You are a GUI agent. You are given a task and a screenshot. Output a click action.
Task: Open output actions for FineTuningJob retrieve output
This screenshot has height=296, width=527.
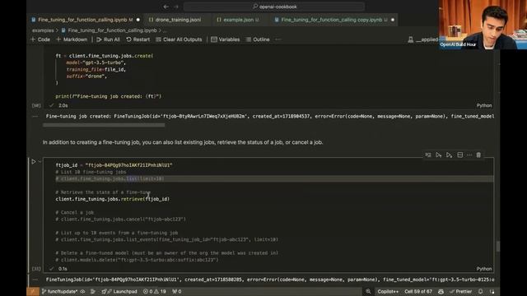[x=35, y=280]
